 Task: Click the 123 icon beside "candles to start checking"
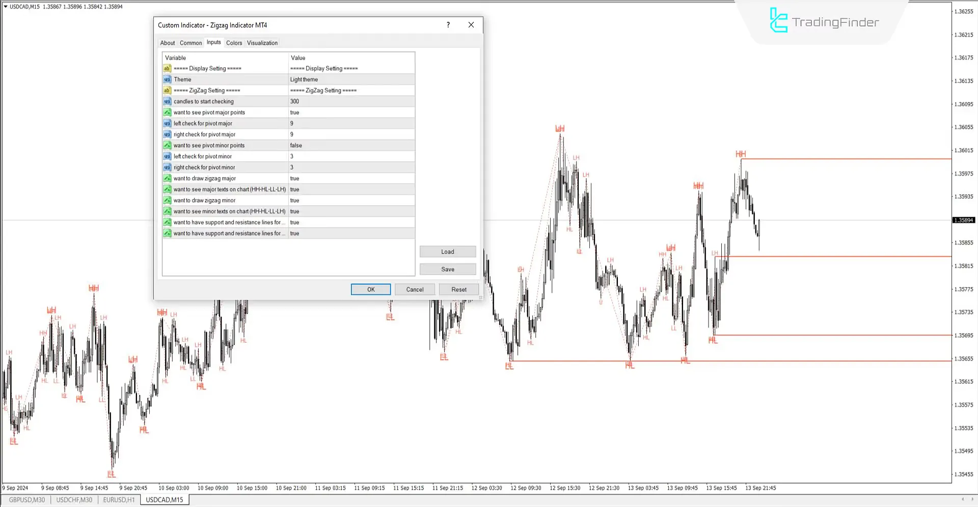(167, 101)
